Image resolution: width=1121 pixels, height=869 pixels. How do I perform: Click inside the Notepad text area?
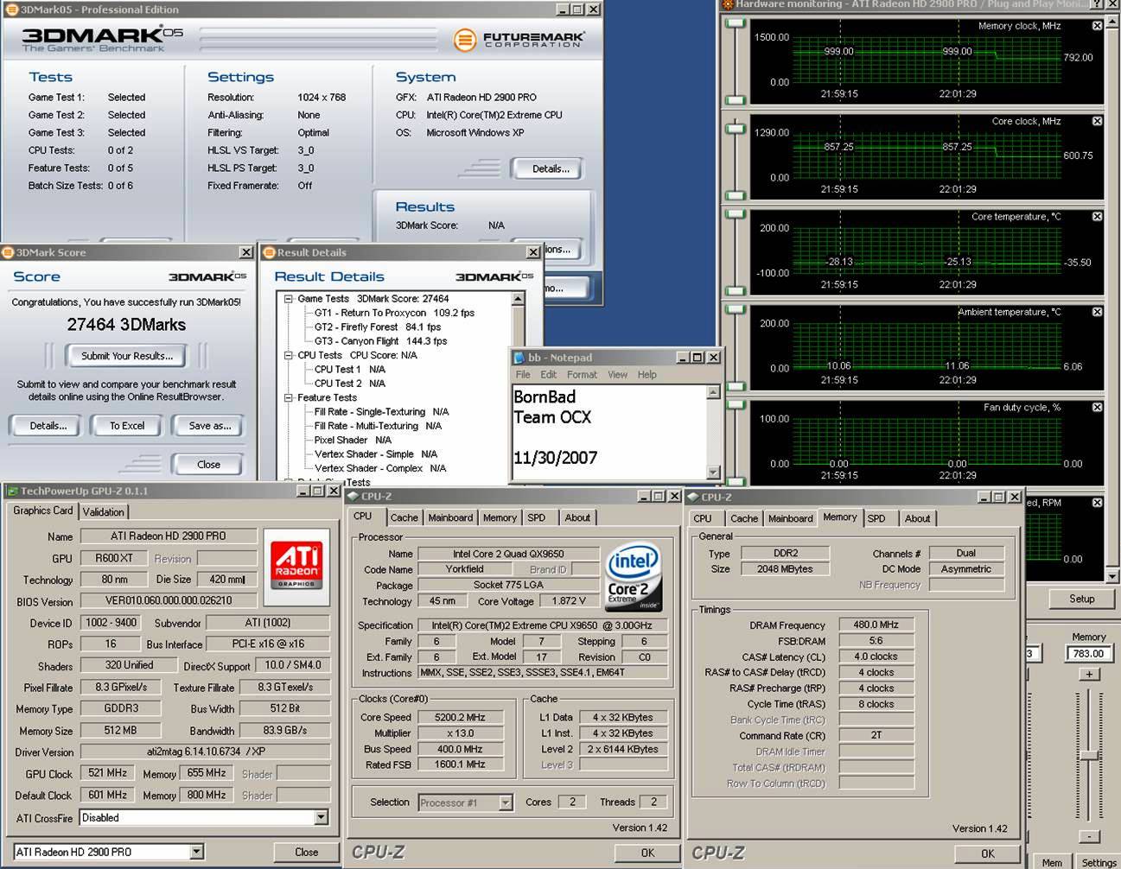pyautogui.click(x=609, y=432)
